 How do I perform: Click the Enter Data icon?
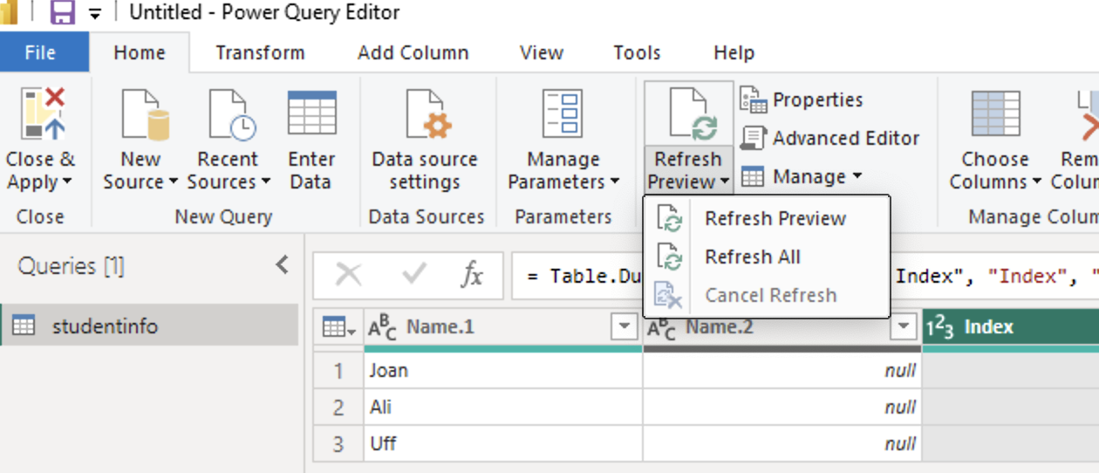[x=311, y=113]
